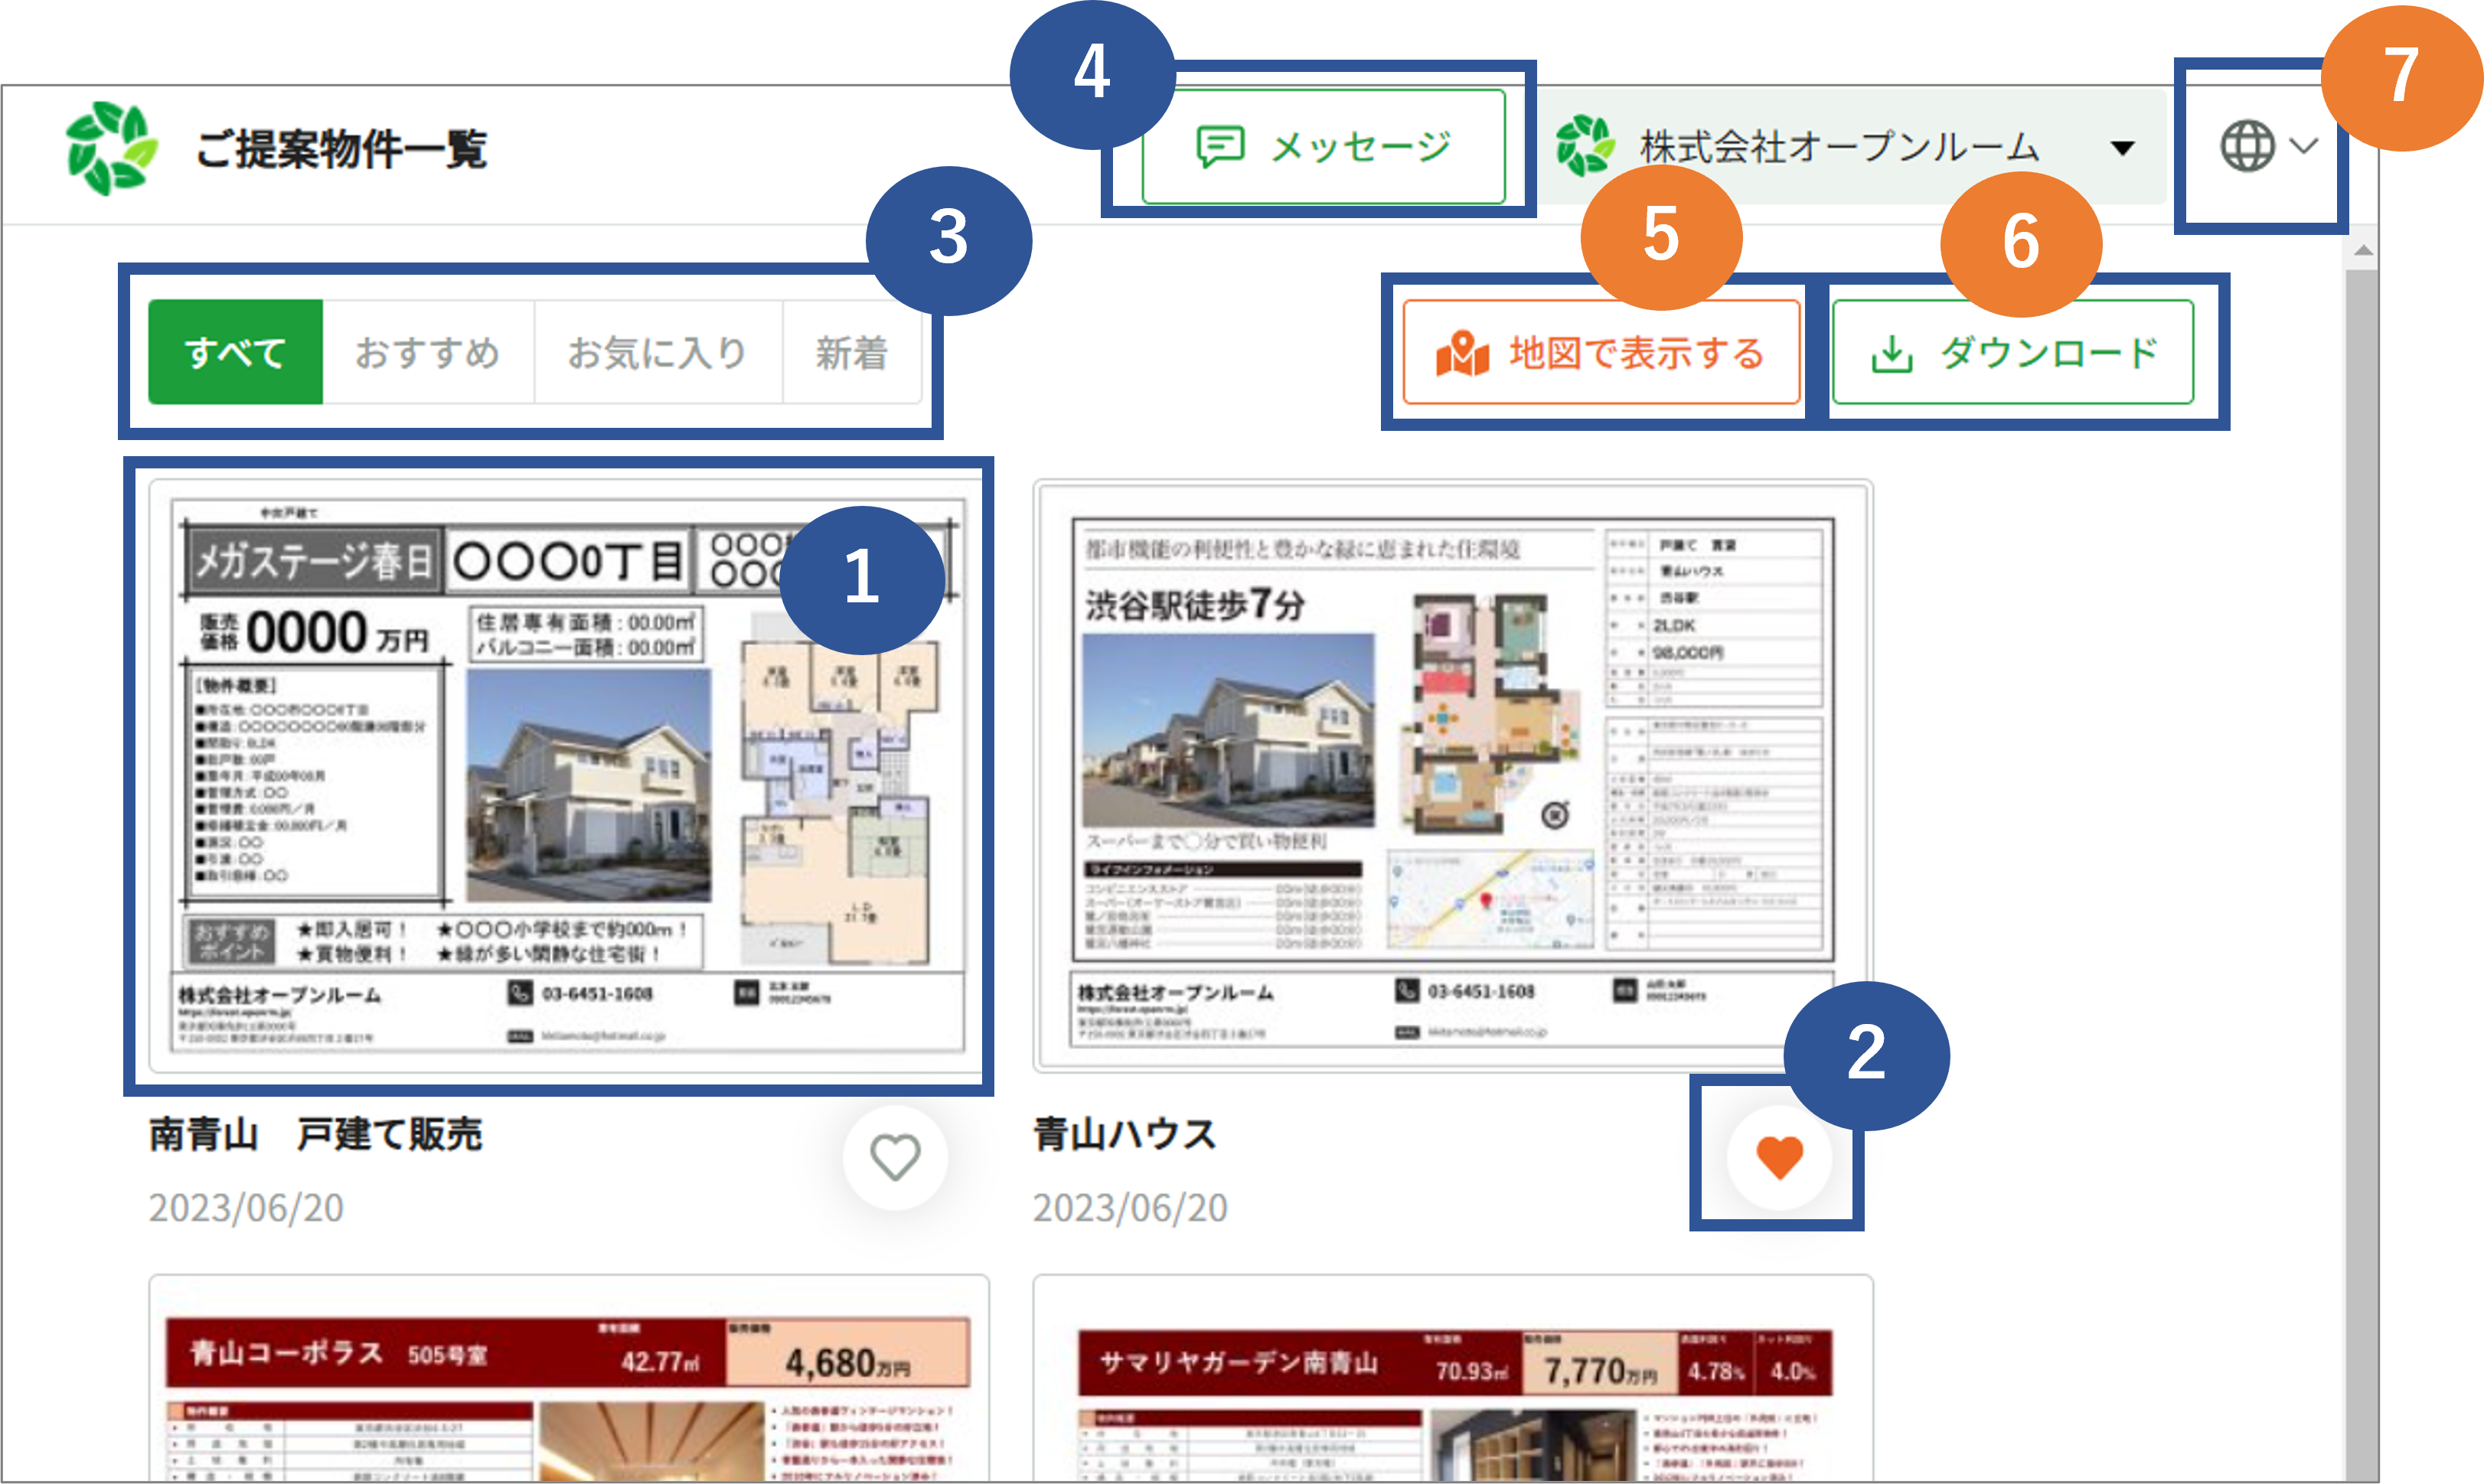Open the お気に入り tab
Viewport: 2484px width, 1484px height.
[x=656, y=352]
